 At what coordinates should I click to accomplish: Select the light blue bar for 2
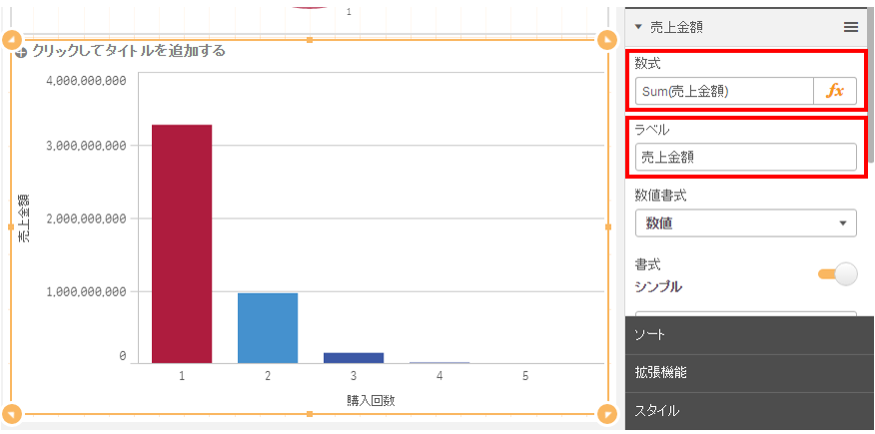pos(268,328)
